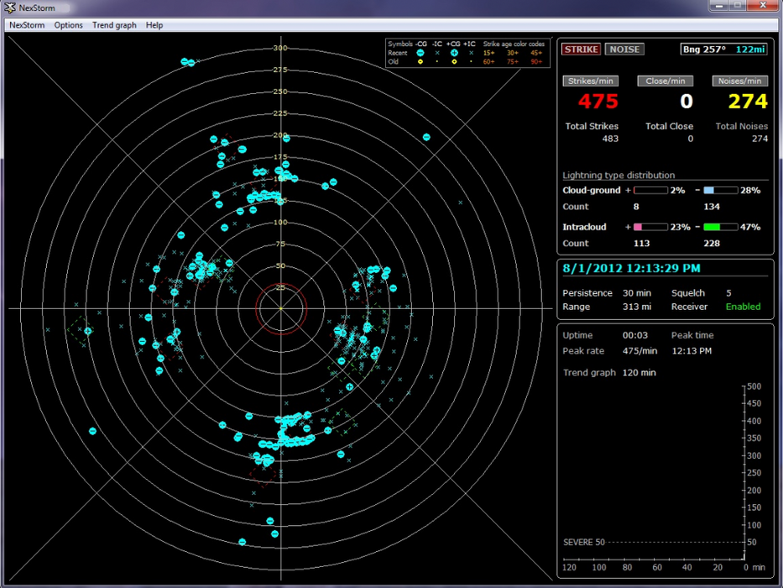This screenshot has height=588, width=783.
Task: Open the NexStorm menu
Action: (x=26, y=25)
